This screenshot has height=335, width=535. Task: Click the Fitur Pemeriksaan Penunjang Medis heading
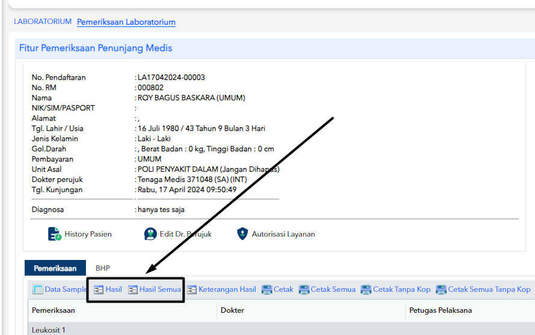click(96, 48)
